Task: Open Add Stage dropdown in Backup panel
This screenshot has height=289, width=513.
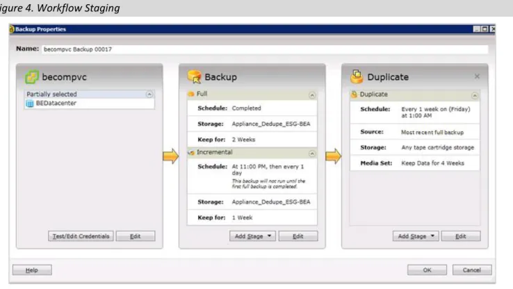Action: point(252,236)
